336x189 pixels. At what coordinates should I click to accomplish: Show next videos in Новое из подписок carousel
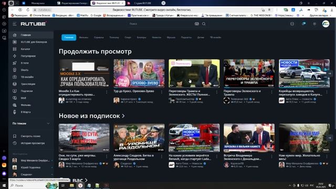click(330, 138)
